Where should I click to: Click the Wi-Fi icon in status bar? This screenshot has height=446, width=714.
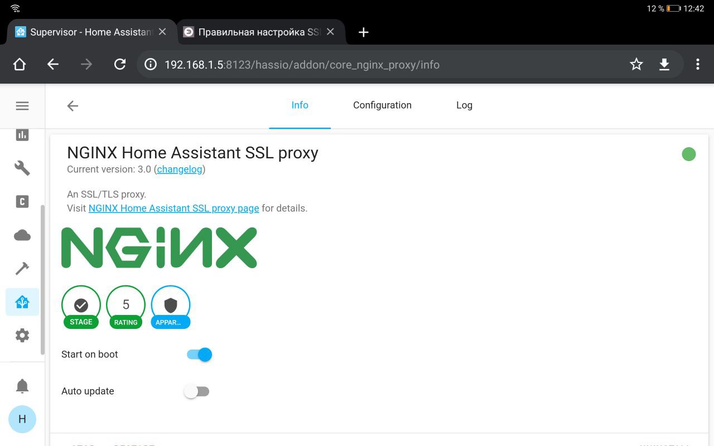tap(15, 8)
